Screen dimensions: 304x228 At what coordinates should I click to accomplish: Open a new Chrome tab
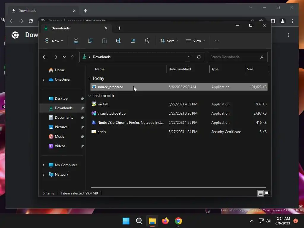click(85, 11)
